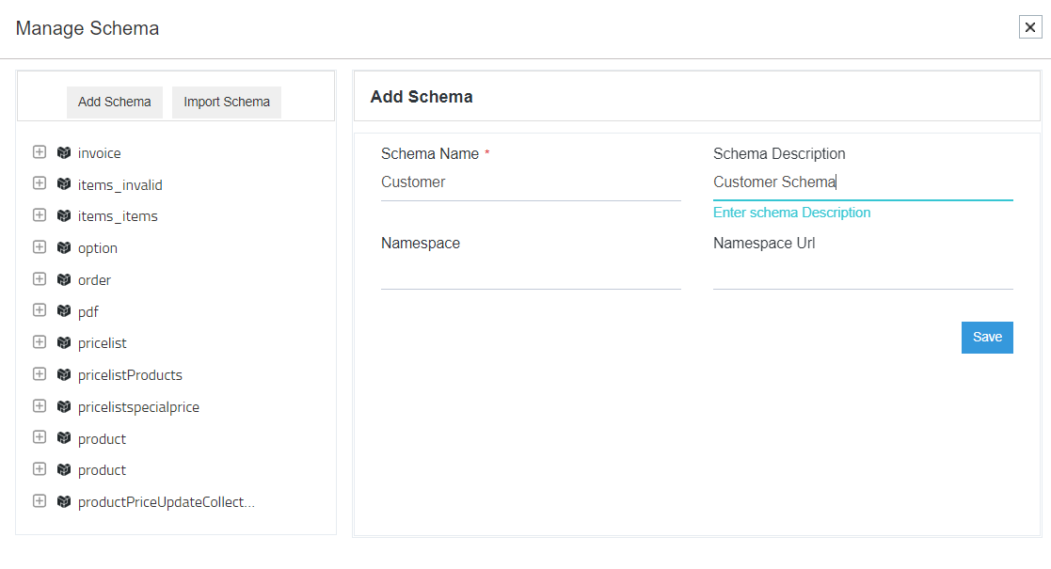Expand the pricelistProducts schema node
Image resolution: width=1051 pixels, height=569 pixels.
coord(40,374)
